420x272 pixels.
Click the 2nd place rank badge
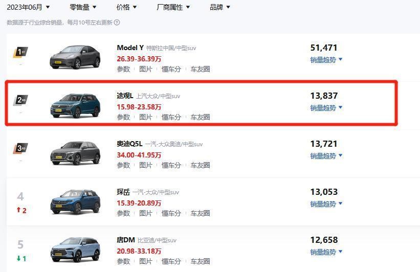(20, 100)
